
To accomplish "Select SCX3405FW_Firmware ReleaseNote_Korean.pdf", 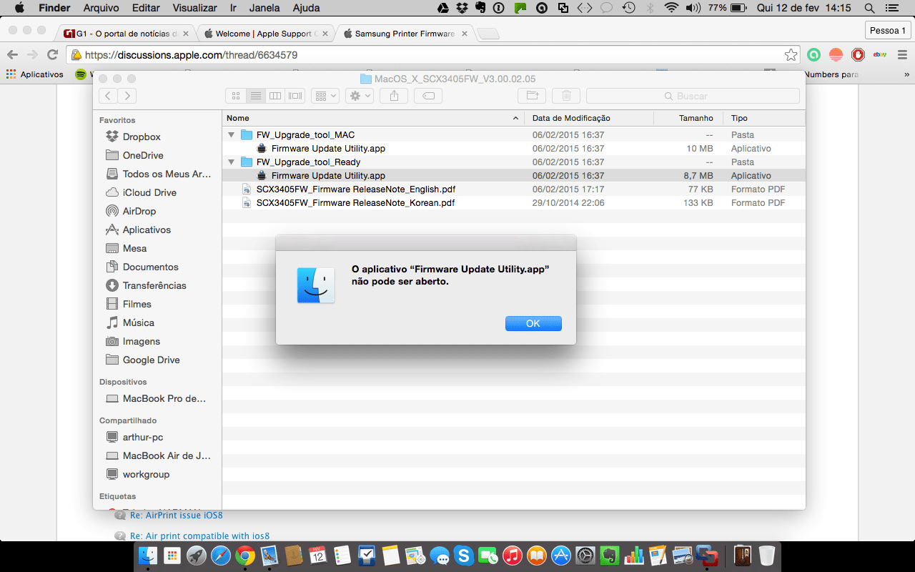I will click(355, 202).
